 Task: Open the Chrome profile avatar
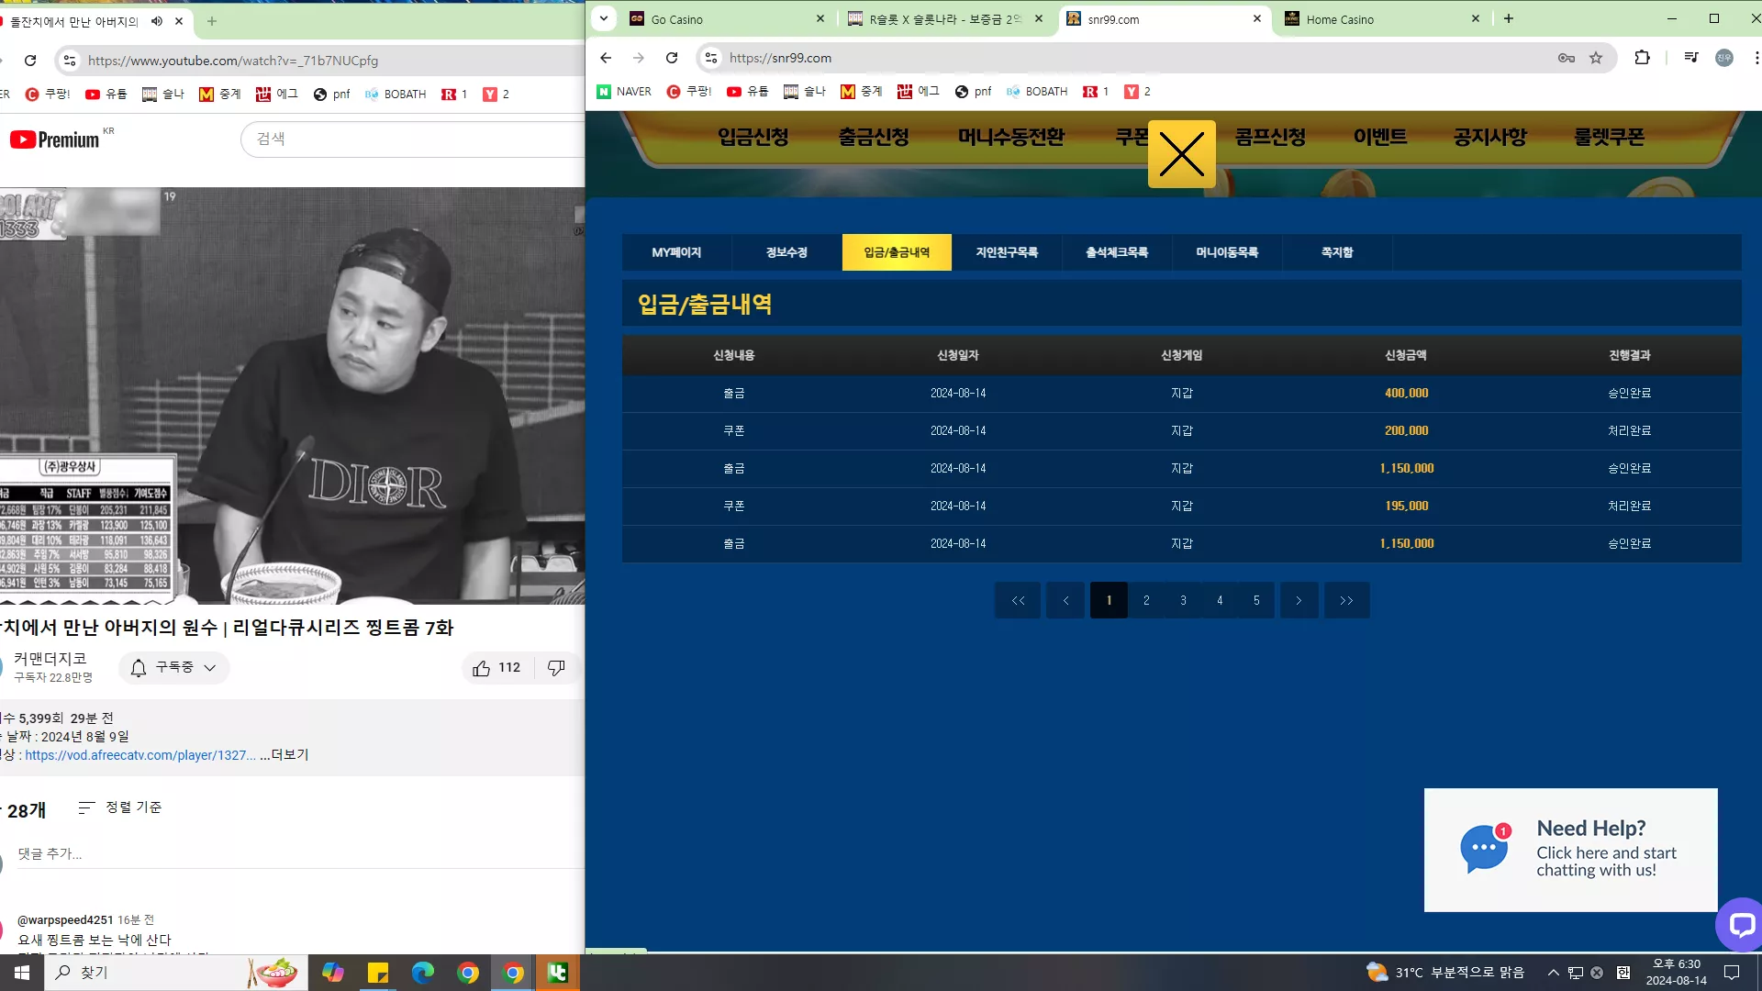click(1724, 58)
